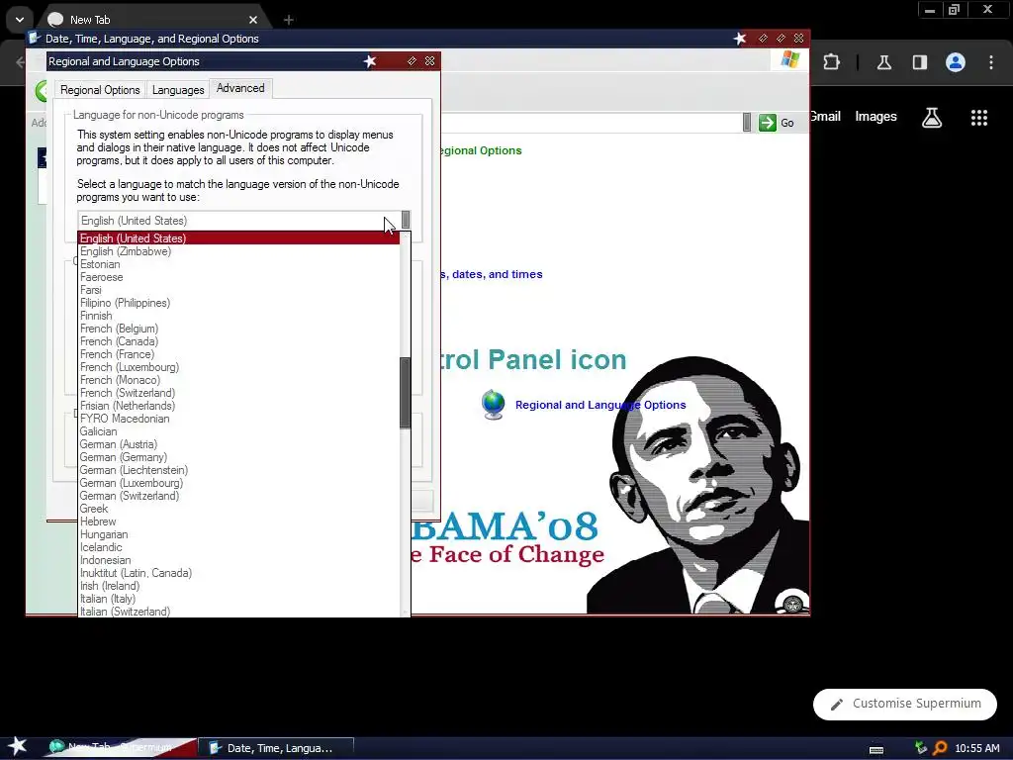The width and height of the screenshot is (1013, 760).
Task: Switch to Date, Time, Langua... taskbar item
Action: pyautogui.click(x=277, y=748)
